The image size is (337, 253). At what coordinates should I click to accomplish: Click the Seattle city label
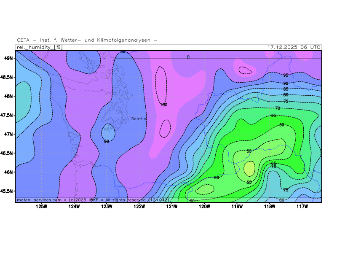[139, 119]
